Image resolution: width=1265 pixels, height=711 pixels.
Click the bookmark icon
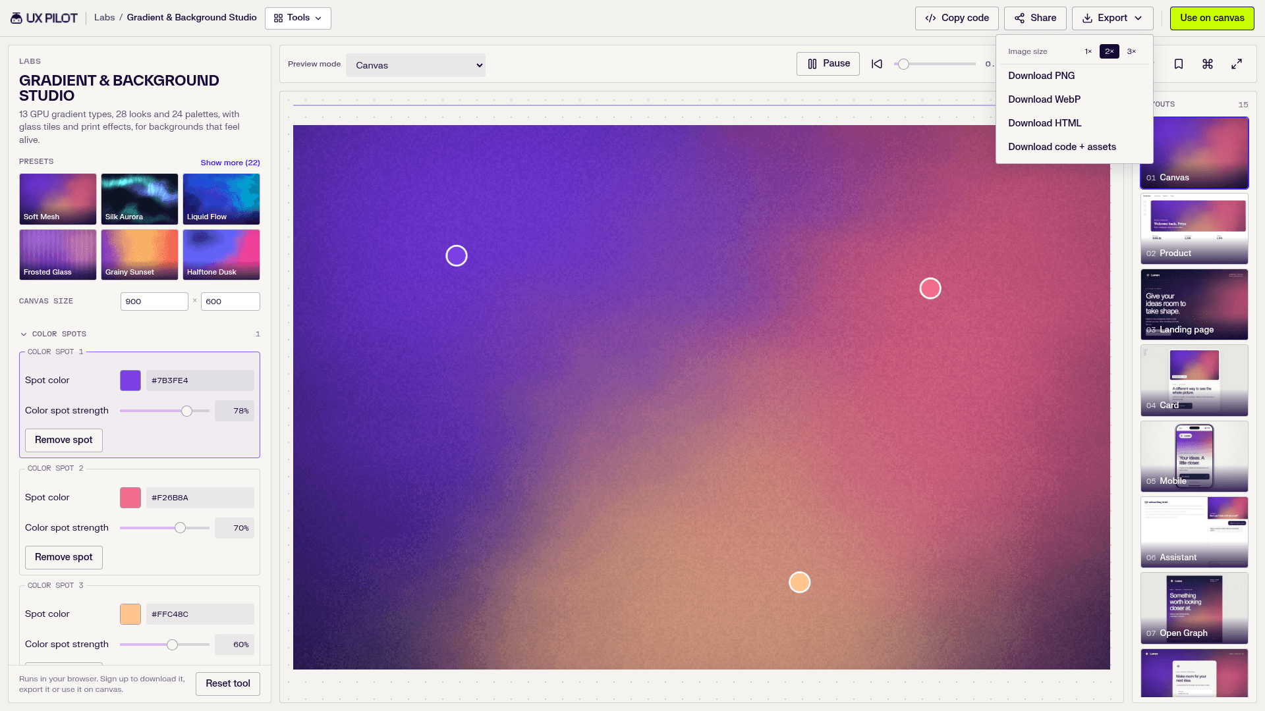[x=1179, y=64]
